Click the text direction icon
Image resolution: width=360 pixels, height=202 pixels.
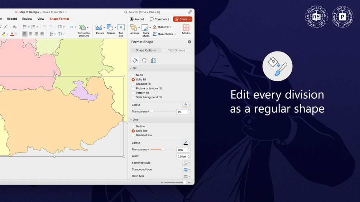coord(51,34)
